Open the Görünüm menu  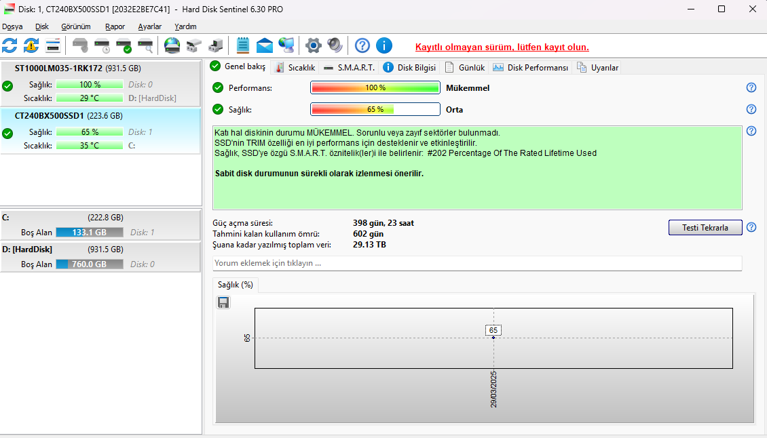(x=76, y=26)
